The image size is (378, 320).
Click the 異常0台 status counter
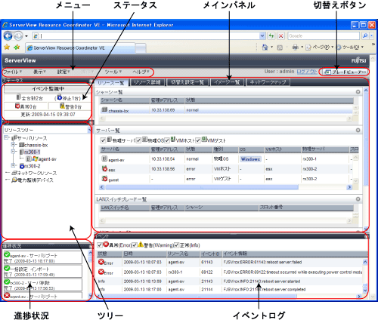pyautogui.click(x=26, y=106)
